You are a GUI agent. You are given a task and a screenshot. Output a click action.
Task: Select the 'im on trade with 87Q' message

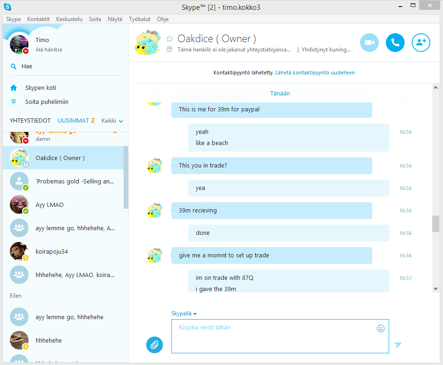click(x=224, y=278)
